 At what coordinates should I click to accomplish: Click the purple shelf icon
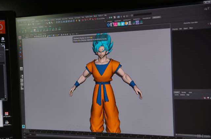coord(137,22)
